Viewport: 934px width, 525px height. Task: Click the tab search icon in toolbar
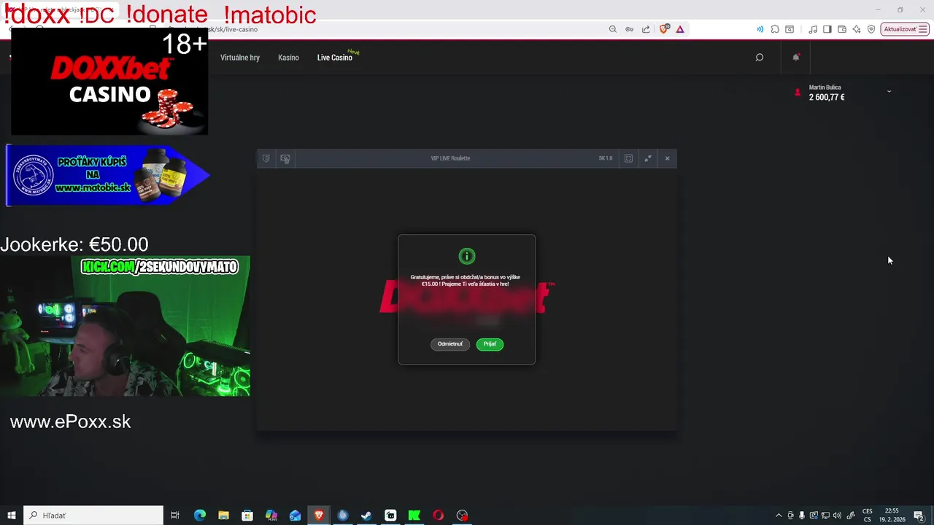coord(790,29)
